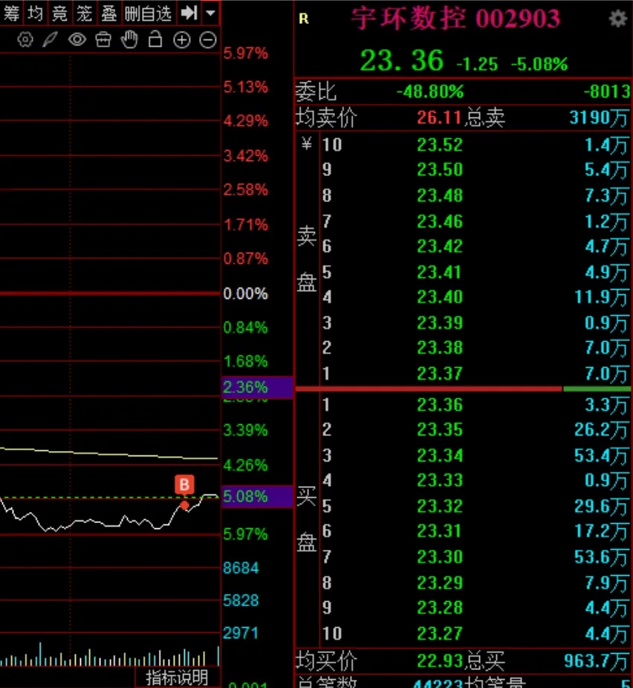Click the red B buy marker on chart

point(184,485)
